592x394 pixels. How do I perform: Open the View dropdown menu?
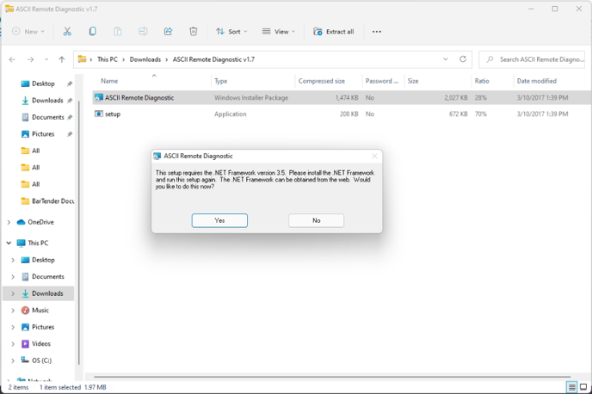click(x=279, y=32)
